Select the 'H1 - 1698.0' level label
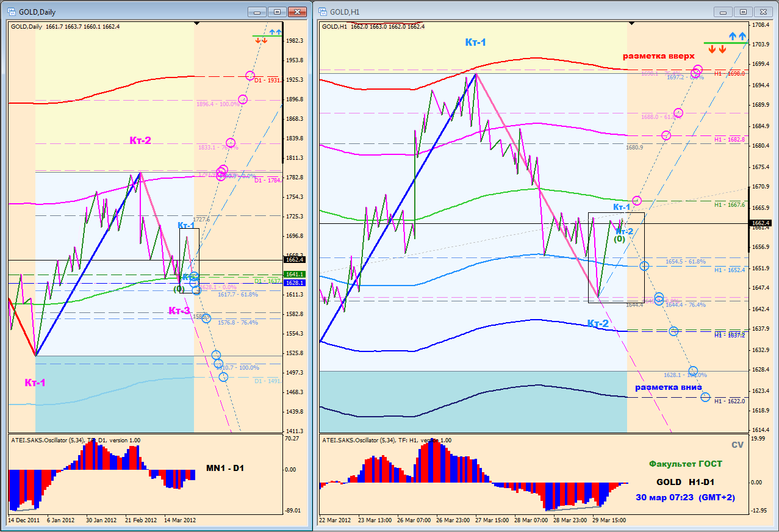 coord(730,73)
